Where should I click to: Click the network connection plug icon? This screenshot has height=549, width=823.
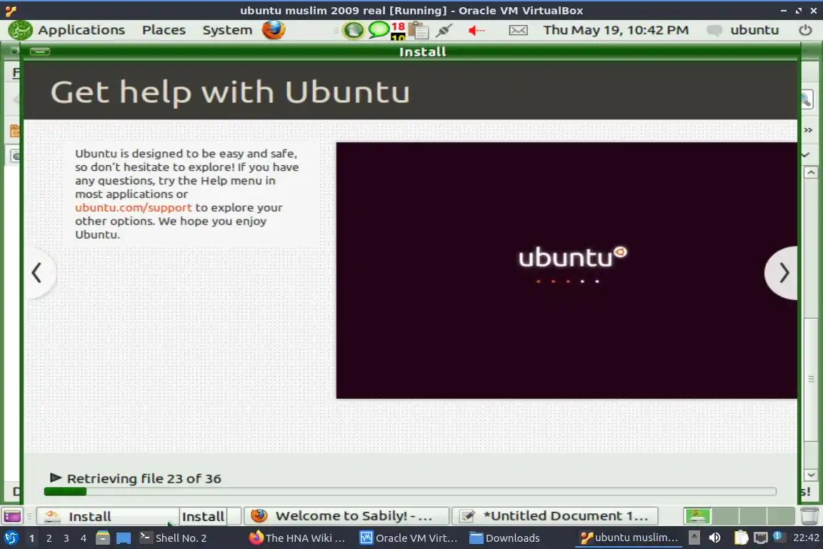tap(444, 31)
